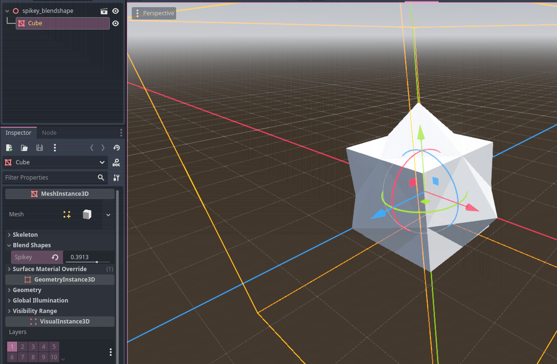Screen dimensions: 557x364
Task: Reset the Spikey blend shape value
Action: point(55,257)
